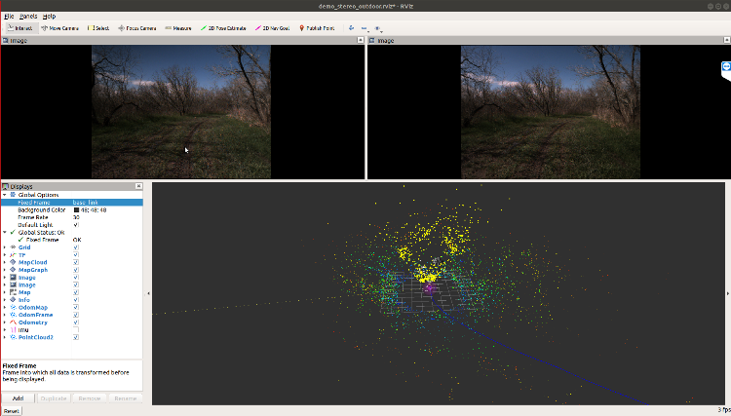Expand the Odometry display item

(4, 322)
